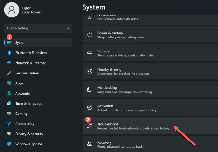The image size is (218, 152).
Task: Click 'Reset, advanced startup, go back' text
Action: click(x=120, y=147)
